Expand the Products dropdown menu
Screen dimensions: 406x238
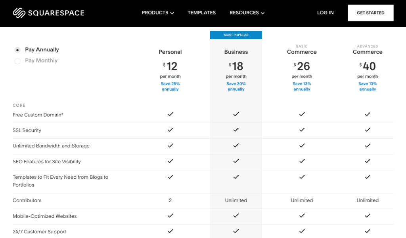tap(158, 13)
